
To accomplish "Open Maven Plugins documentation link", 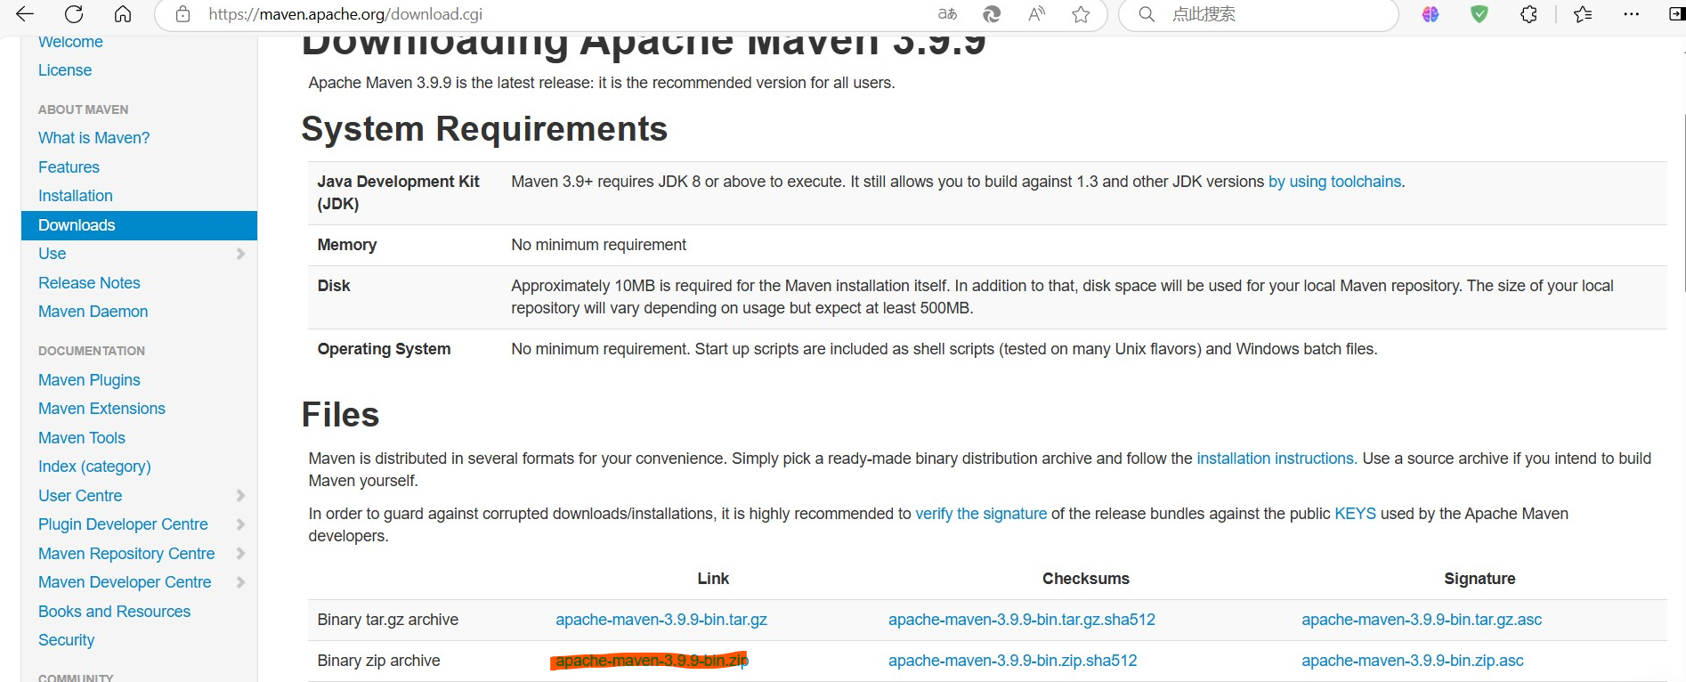I will (89, 380).
